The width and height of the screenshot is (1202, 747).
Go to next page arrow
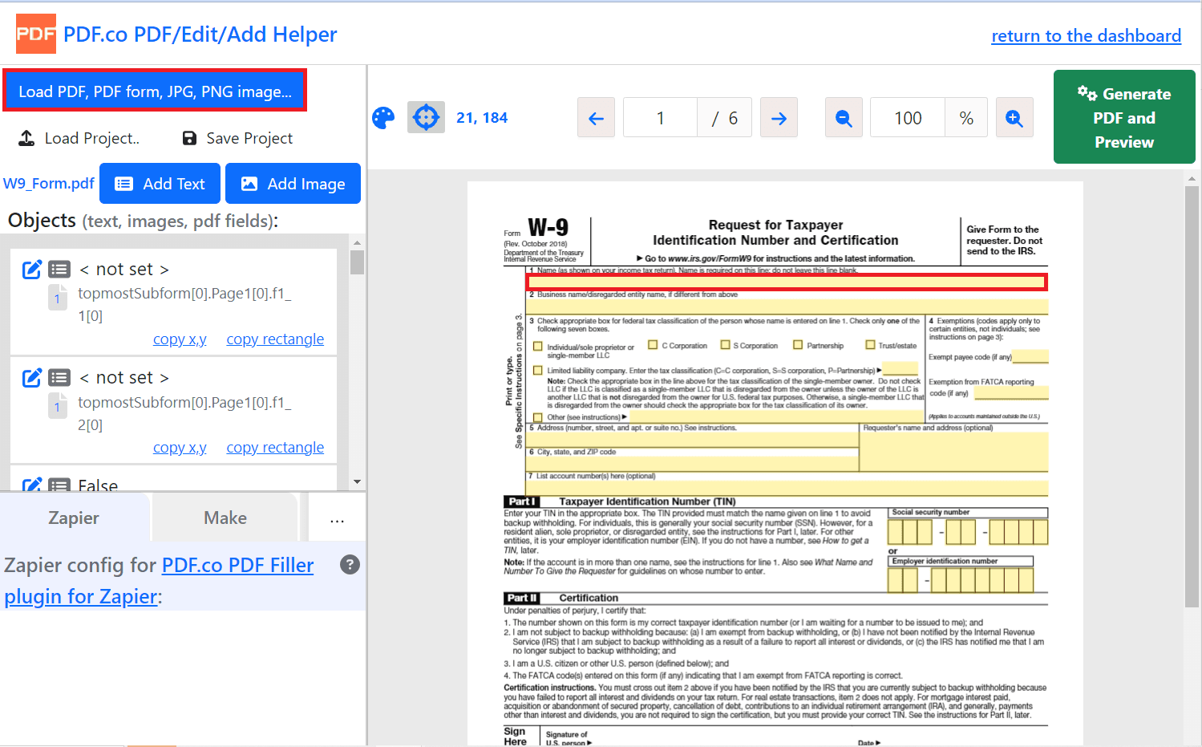[x=779, y=119]
